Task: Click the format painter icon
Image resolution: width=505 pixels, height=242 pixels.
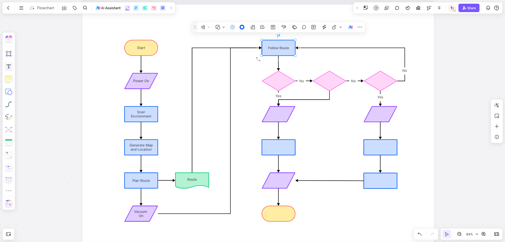Action: pyautogui.click(x=284, y=27)
